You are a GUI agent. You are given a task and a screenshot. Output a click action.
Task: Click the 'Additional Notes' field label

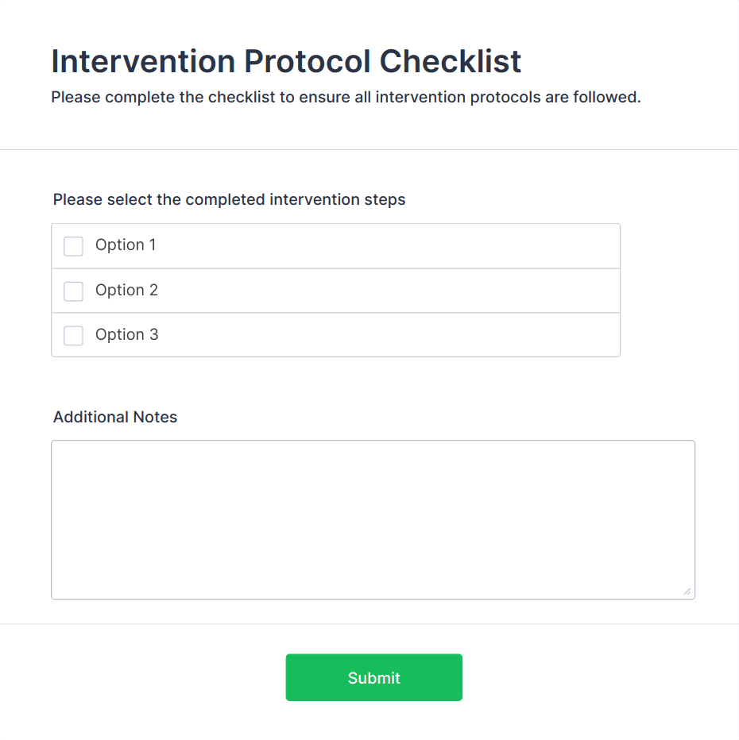115,417
